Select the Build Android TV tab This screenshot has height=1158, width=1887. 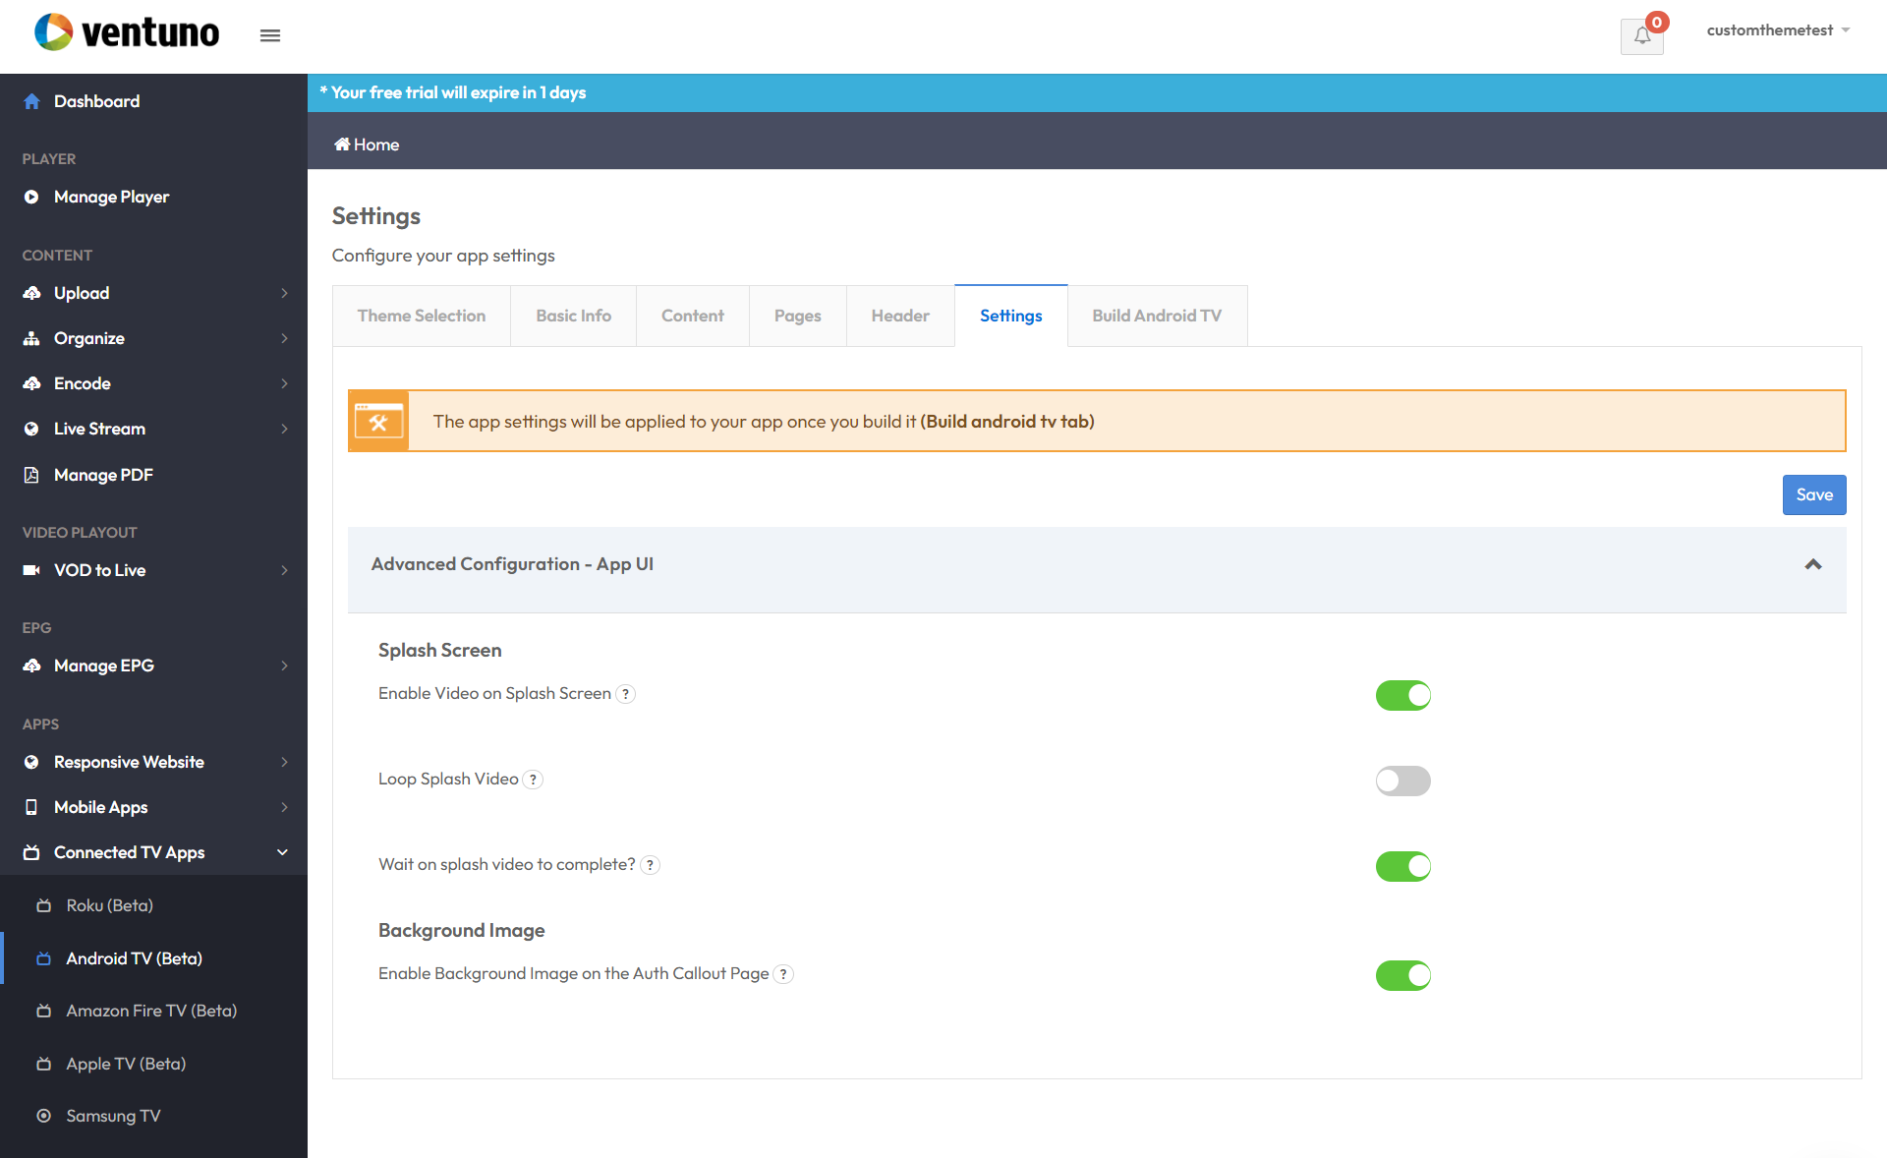[1158, 316]
